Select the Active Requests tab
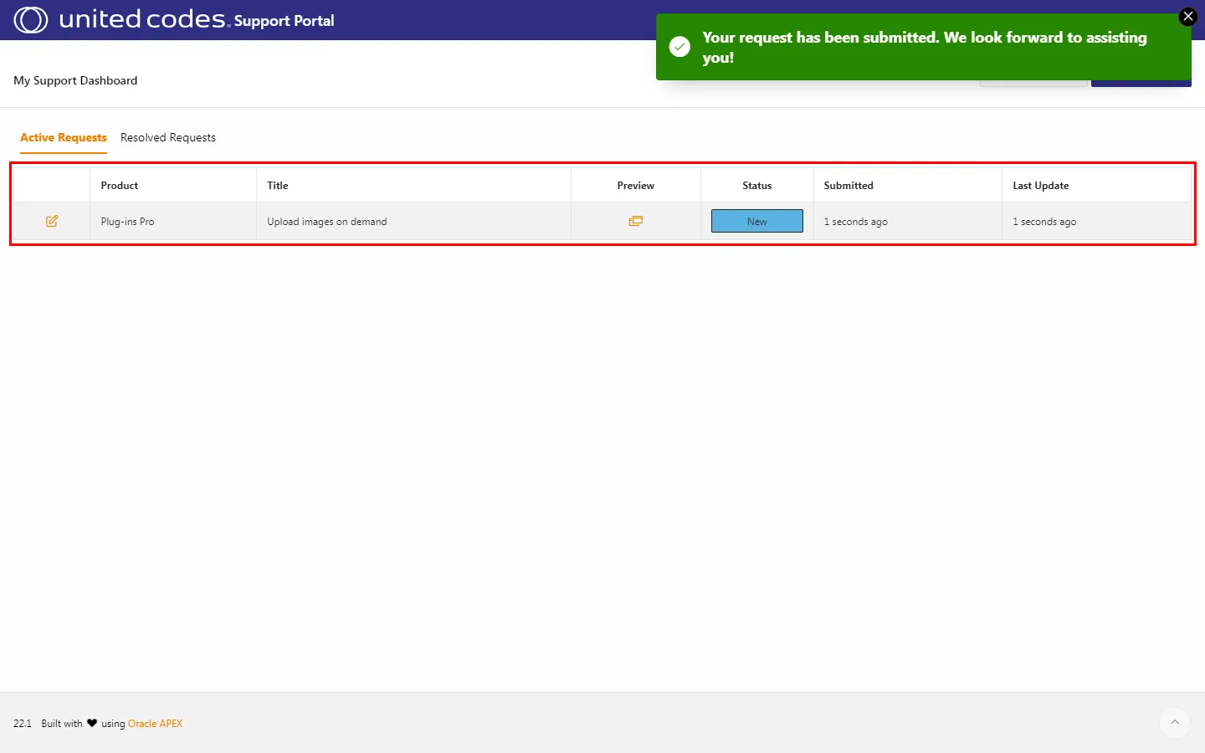Screen dimensions: 1205x753 64,138
